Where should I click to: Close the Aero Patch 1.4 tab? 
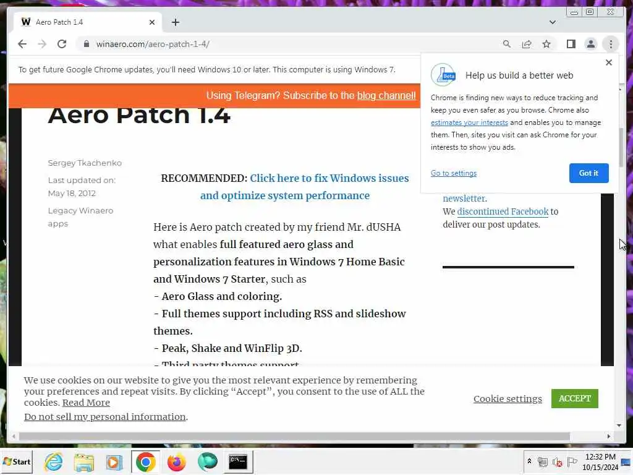point(152,22)
